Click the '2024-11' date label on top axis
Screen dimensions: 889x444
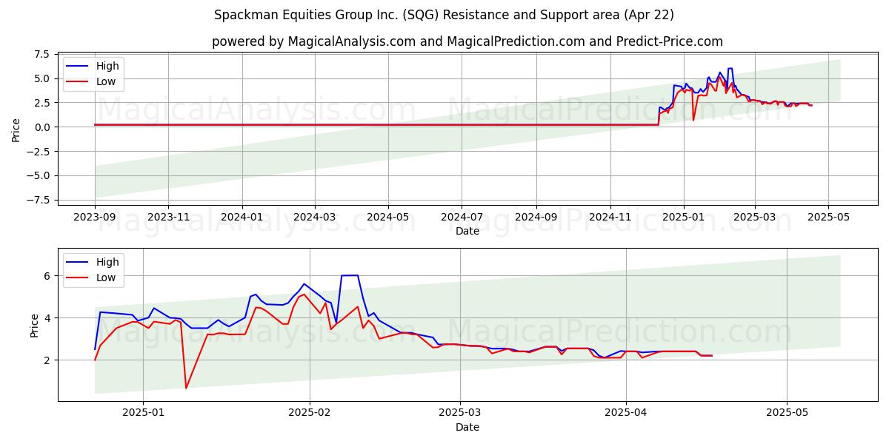pos(610,217)
